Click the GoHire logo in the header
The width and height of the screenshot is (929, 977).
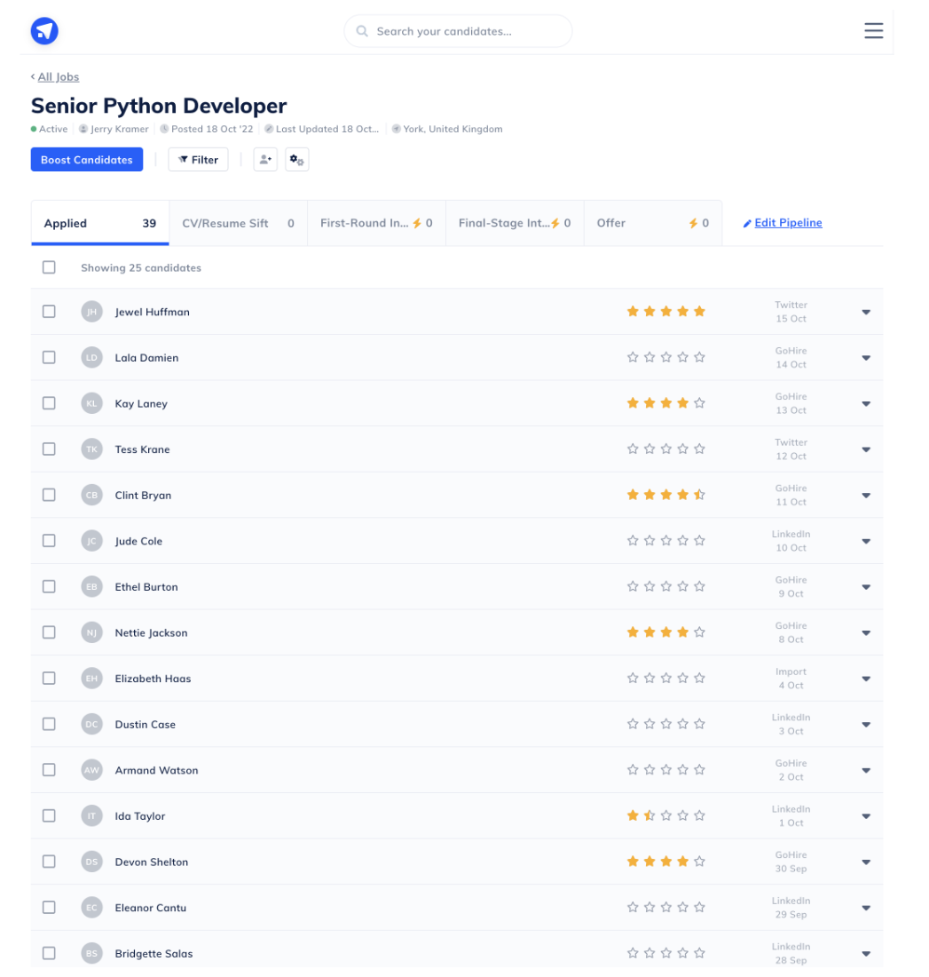pyautogui.click(x=43, y=30)
